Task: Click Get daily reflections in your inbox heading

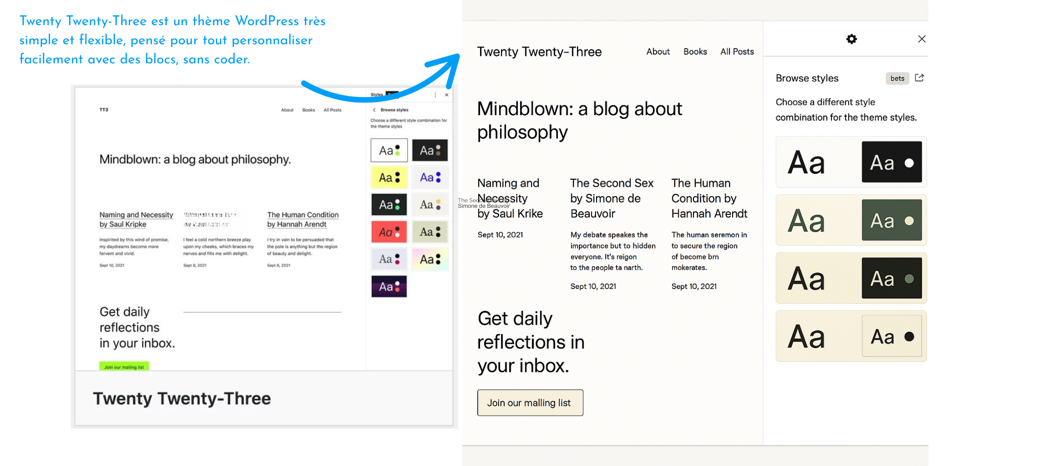Action: (x=531, y=342)
